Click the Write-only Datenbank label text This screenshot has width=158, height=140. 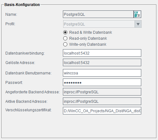tap(88, 44)
